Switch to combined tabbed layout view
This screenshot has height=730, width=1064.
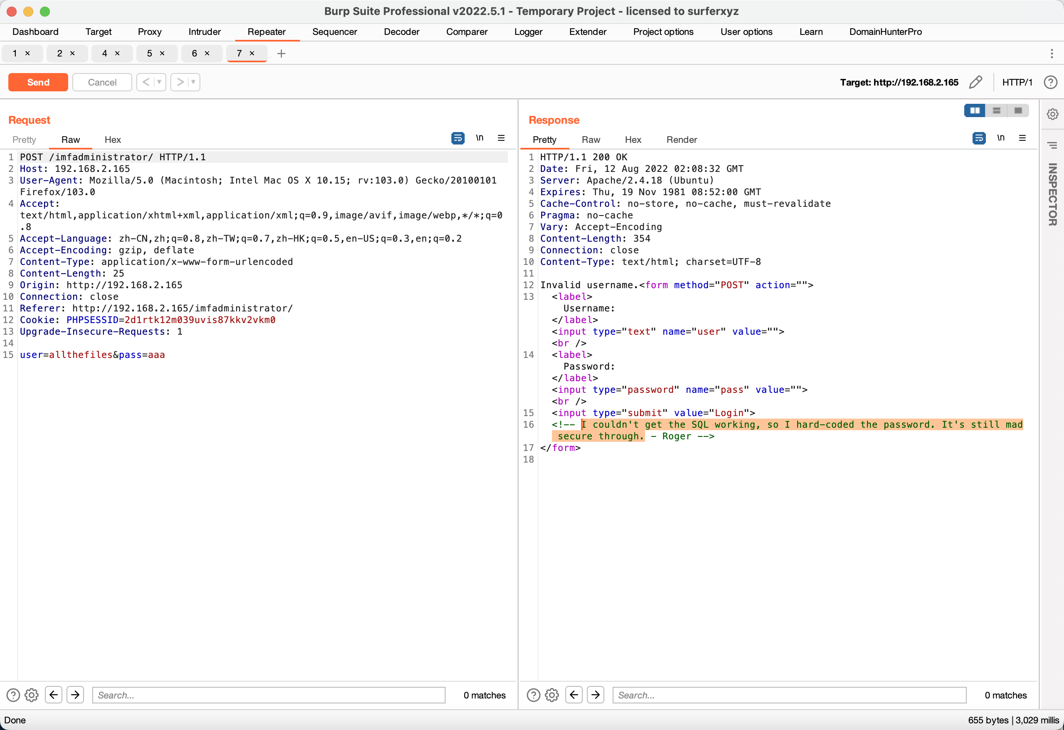(1018, 111)
